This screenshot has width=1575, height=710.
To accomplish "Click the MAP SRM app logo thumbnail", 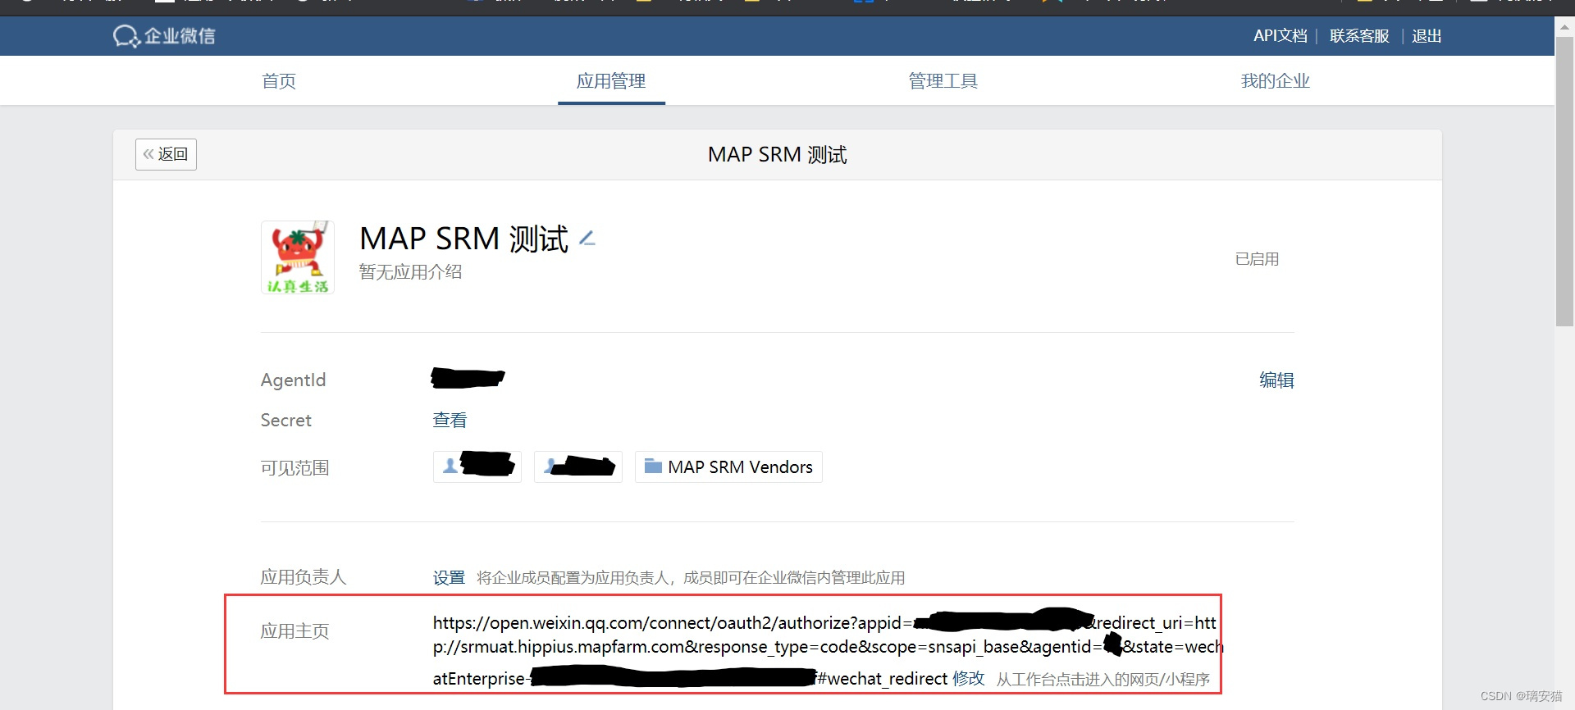I will [298, 257].
